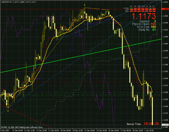Click the red MACD signal bar under M30
Viewport: 169px width, 132px height.
(143, 8)
